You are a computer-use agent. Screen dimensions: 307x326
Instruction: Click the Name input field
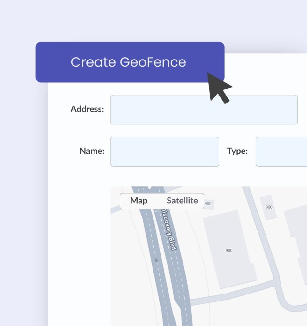(x=165, y=151)
